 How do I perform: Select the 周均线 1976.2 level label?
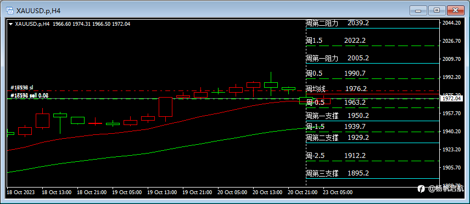[x=337, y=89]
